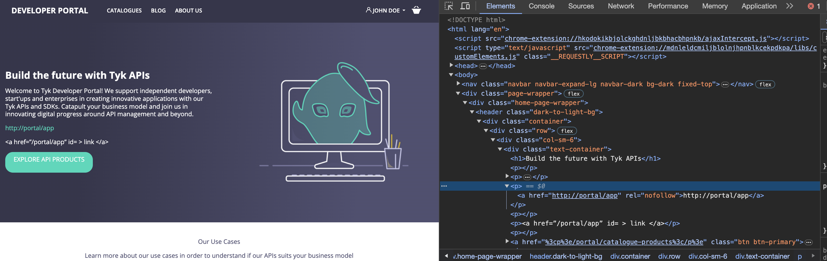Select div.container in the breadcrumb bar
This screenshot has width=827, height=261.
coord(630,256)
